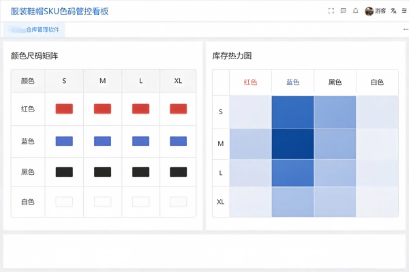Click the 库存热力图 panel title
The image size is (409, 272).
[x=232, y=56]
